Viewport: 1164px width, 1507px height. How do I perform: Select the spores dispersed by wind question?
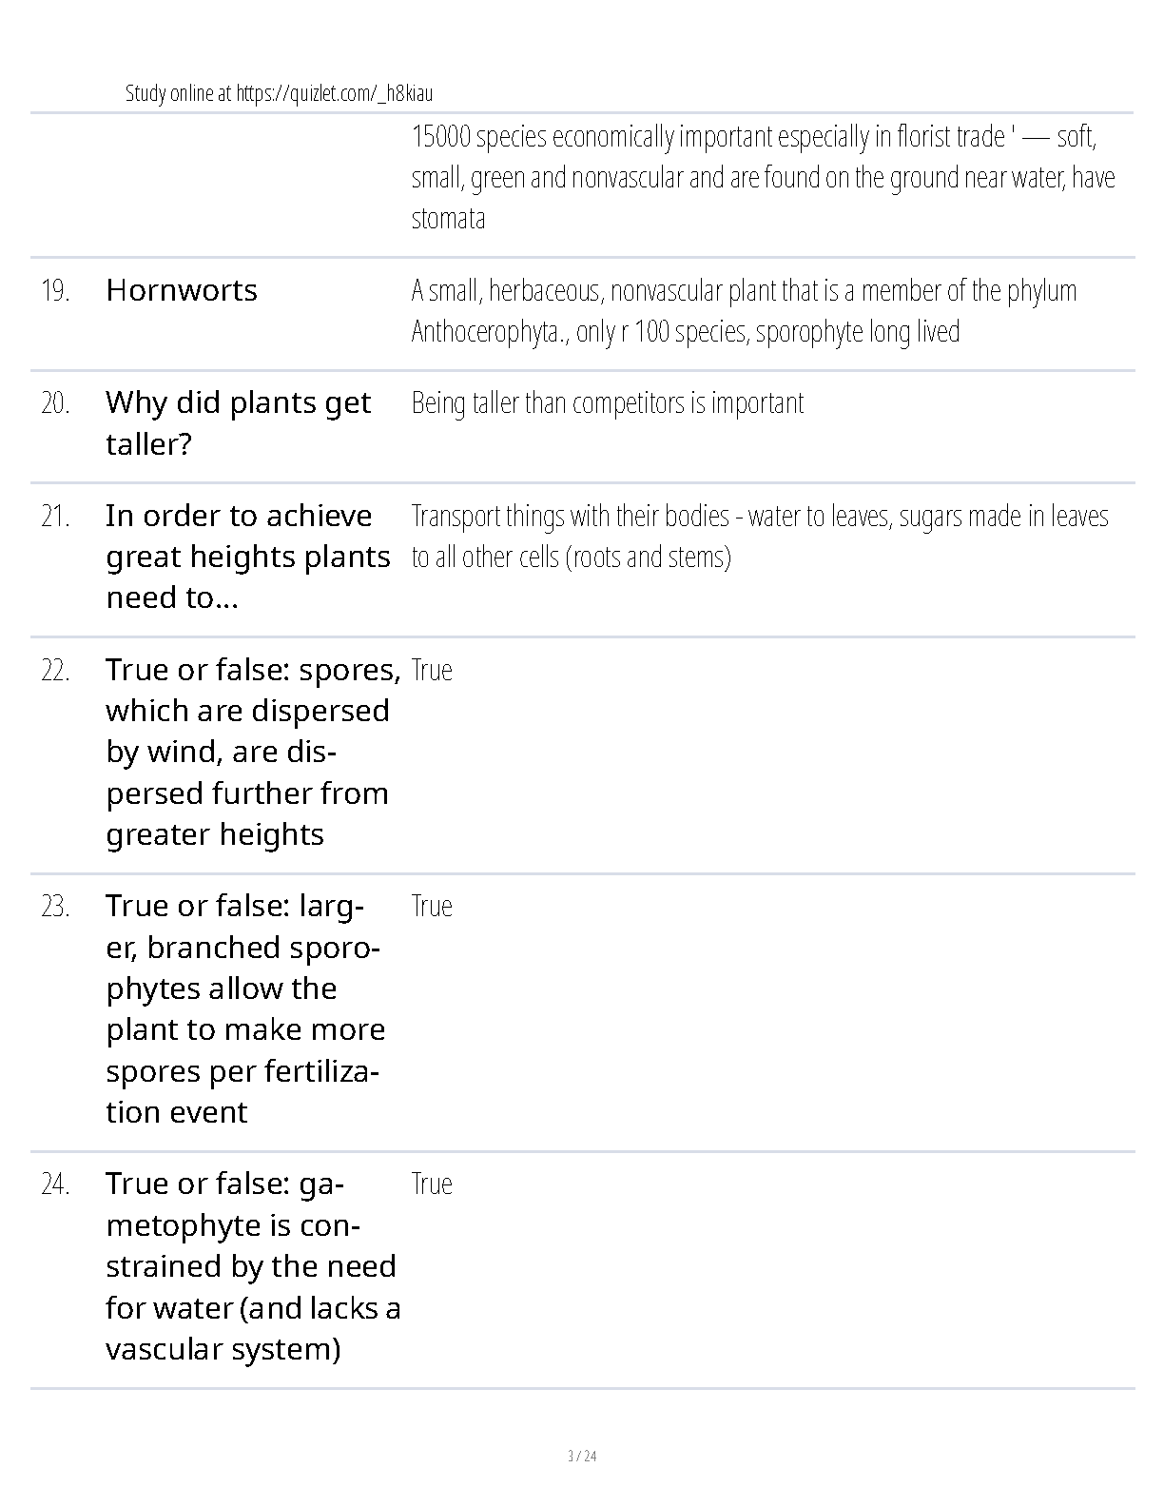(253, 752)
